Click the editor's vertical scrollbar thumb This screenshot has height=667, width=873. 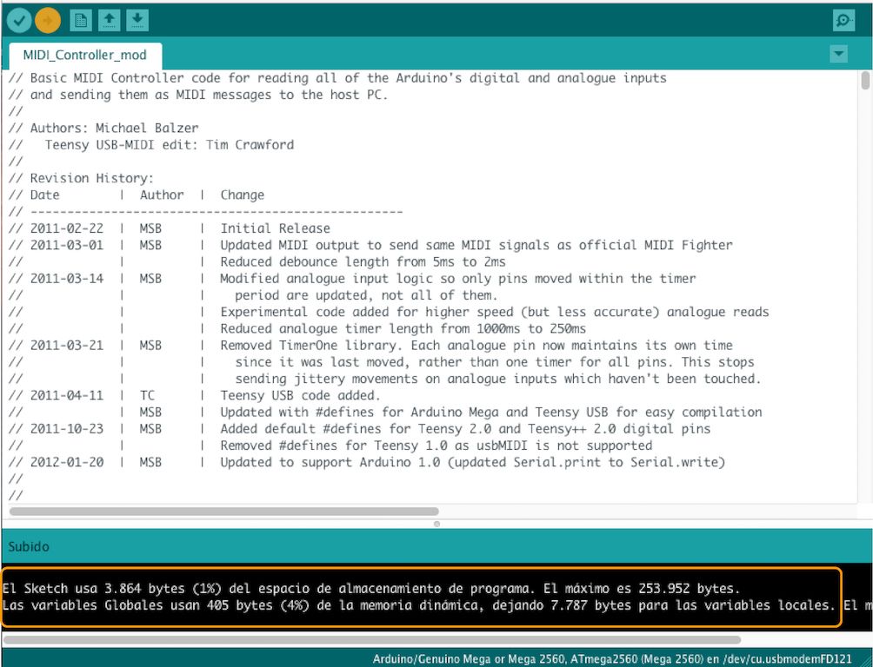(x=865, y=82)
